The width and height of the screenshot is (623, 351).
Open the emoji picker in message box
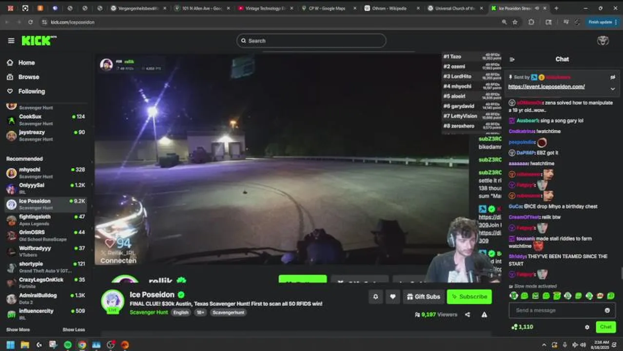pyautogui.click(x=607, y=311)
